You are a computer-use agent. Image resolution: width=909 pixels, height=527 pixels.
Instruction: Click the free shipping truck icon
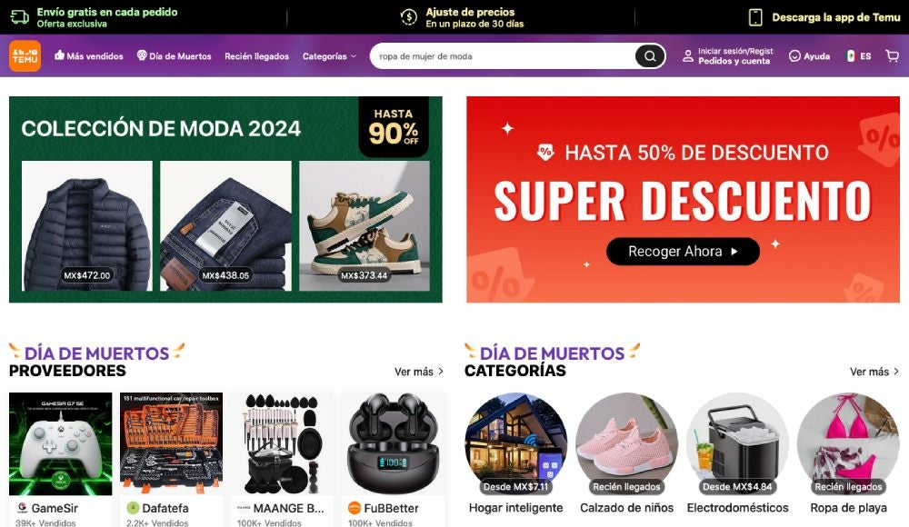pos(20,17)
